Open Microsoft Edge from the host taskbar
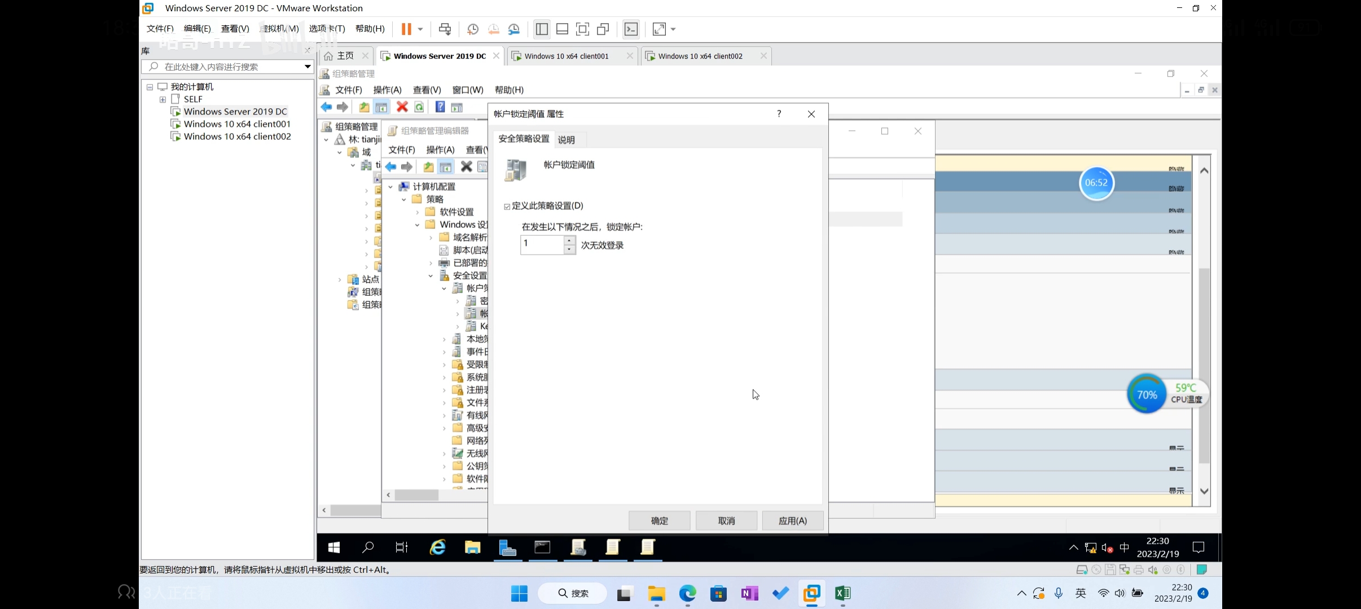 pos(687,593)
